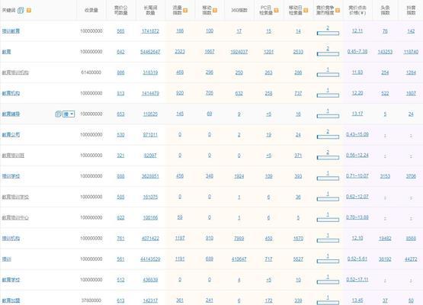Click 收录量 column header
The width and height of the screenshot is (423, 305).
tap(91, 10)
